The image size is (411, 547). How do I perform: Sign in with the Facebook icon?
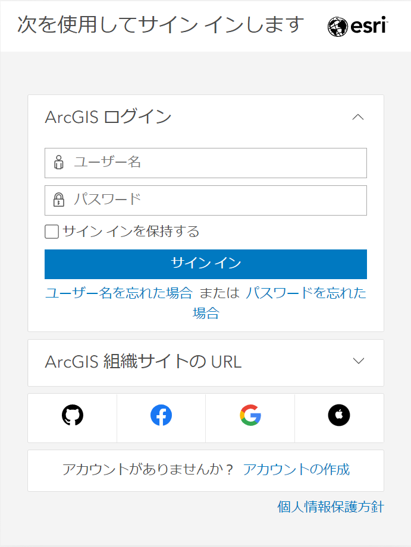(161, 415)
